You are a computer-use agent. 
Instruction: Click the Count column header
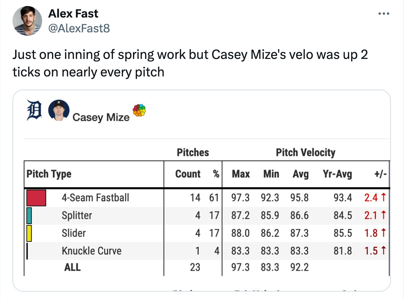point(188,174)
